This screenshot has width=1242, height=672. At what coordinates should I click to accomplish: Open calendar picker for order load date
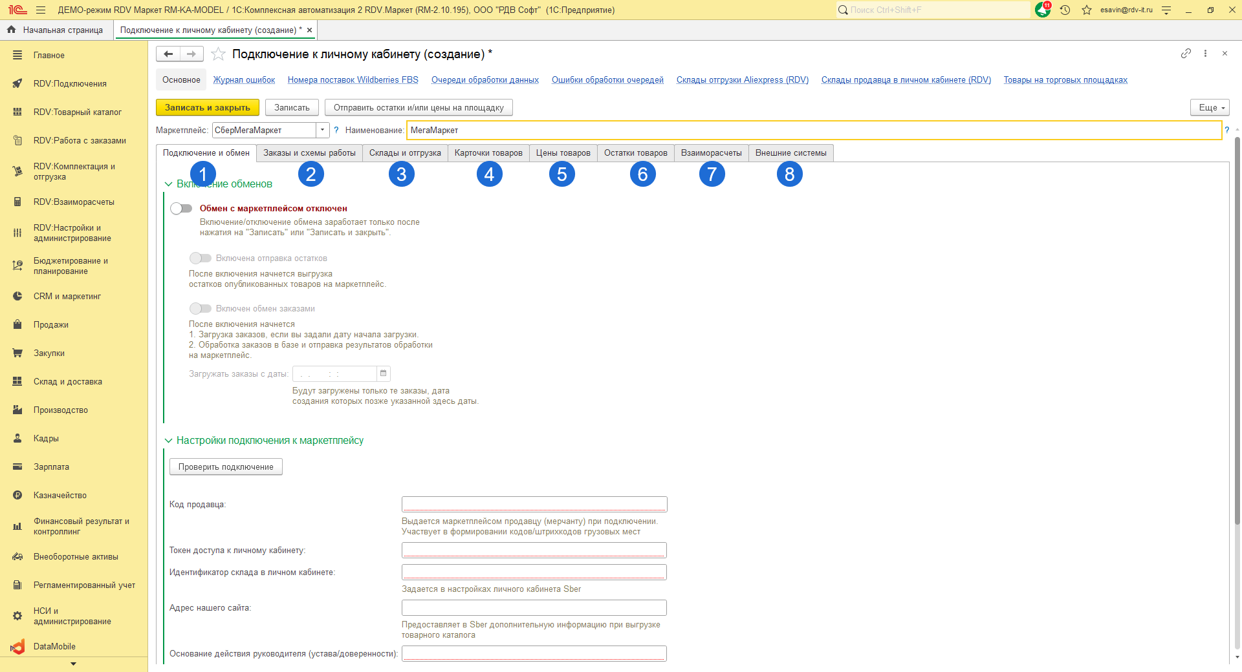[x=384, y=373]
